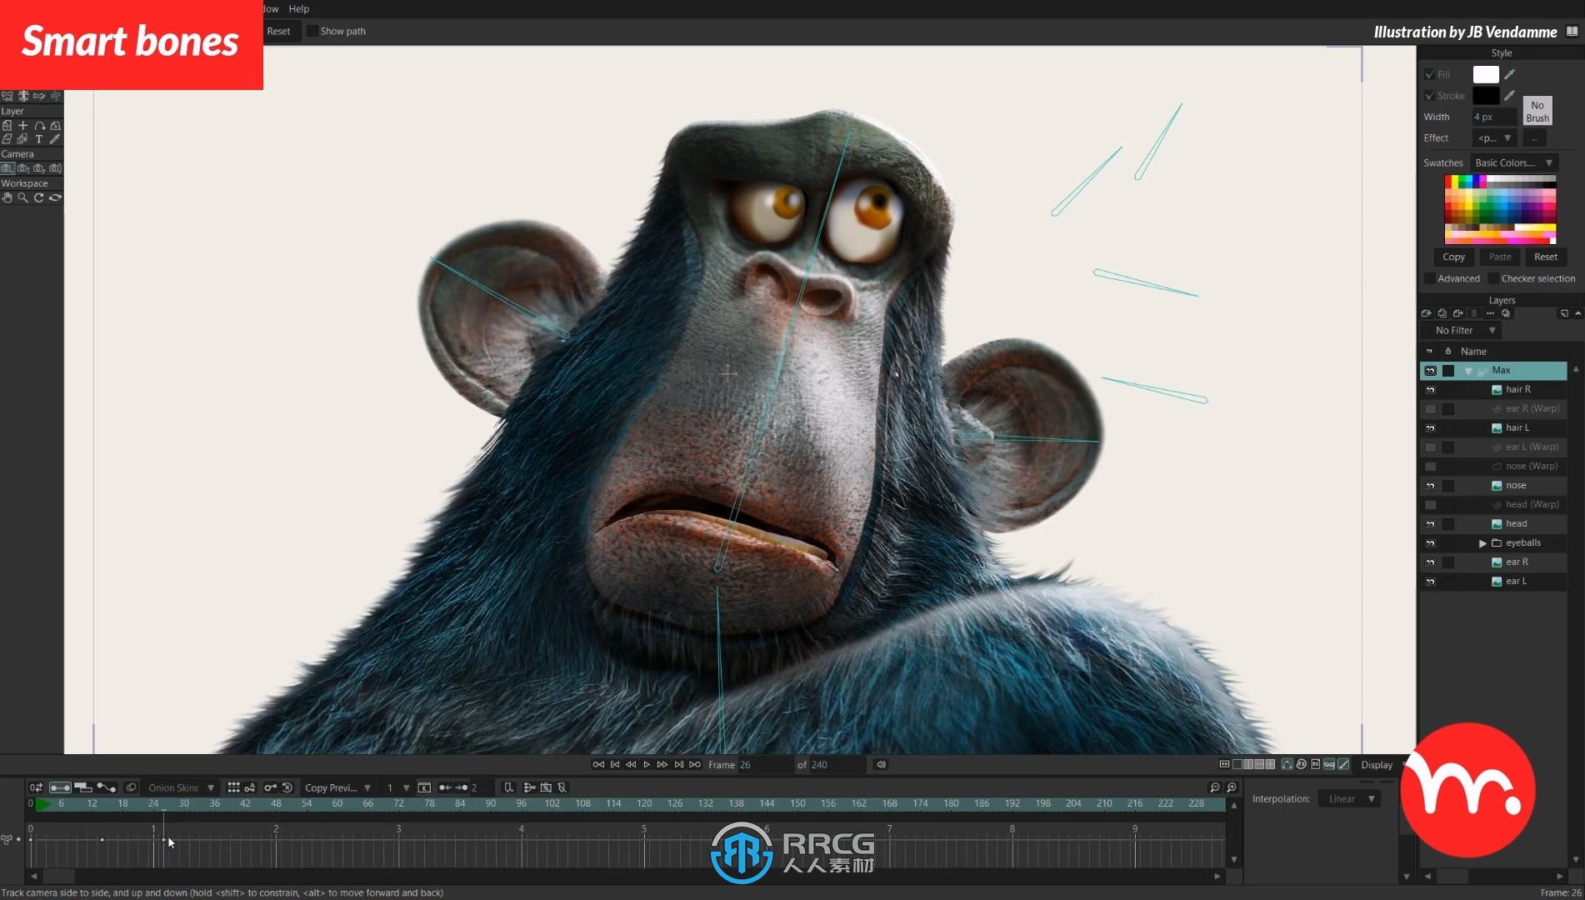Enable the Advanced style checkbox
Image resolution: width=1585 pixels, height=900 pixels.
coord(1430,278)
